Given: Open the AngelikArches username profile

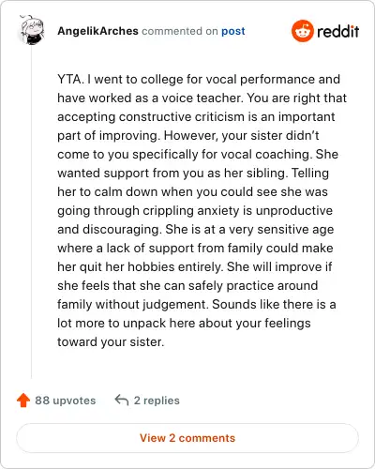Looking at the screenshot, I should [97, 31].
